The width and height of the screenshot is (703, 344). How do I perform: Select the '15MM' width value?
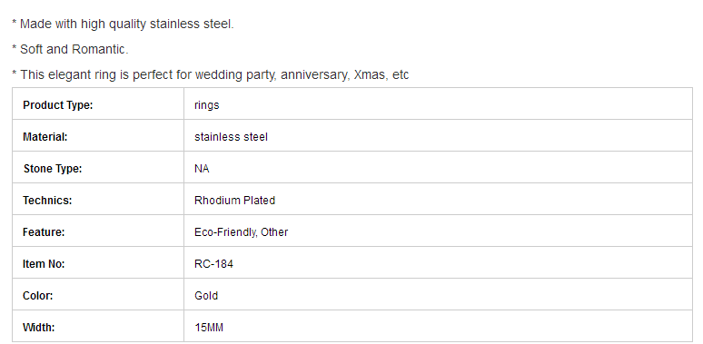pos(209,328)
